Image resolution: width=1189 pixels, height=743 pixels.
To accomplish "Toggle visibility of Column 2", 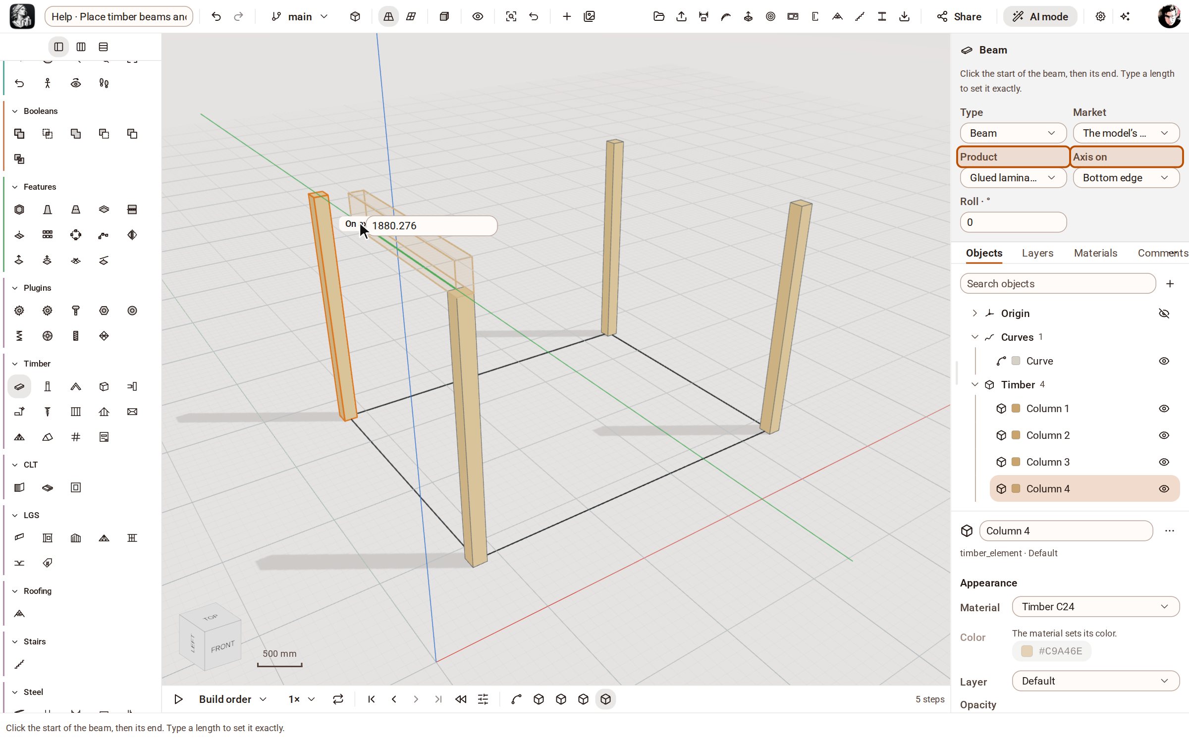I will pyautogui.click(x=1164, y=435).
